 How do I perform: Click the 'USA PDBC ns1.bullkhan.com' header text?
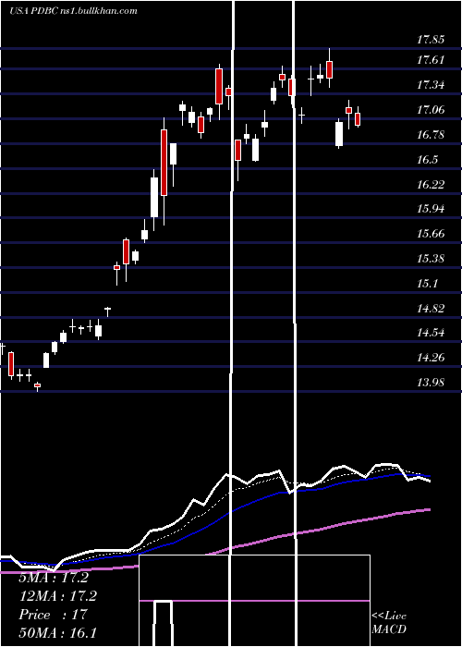73,11
